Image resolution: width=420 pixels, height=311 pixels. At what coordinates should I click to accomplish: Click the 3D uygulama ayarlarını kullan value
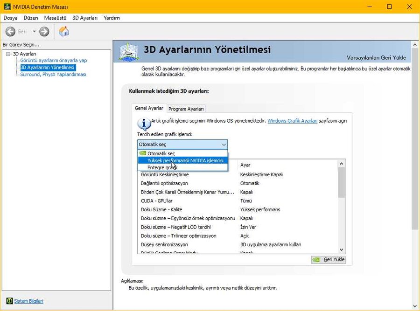pyautogui.click(x=271, y=245)
